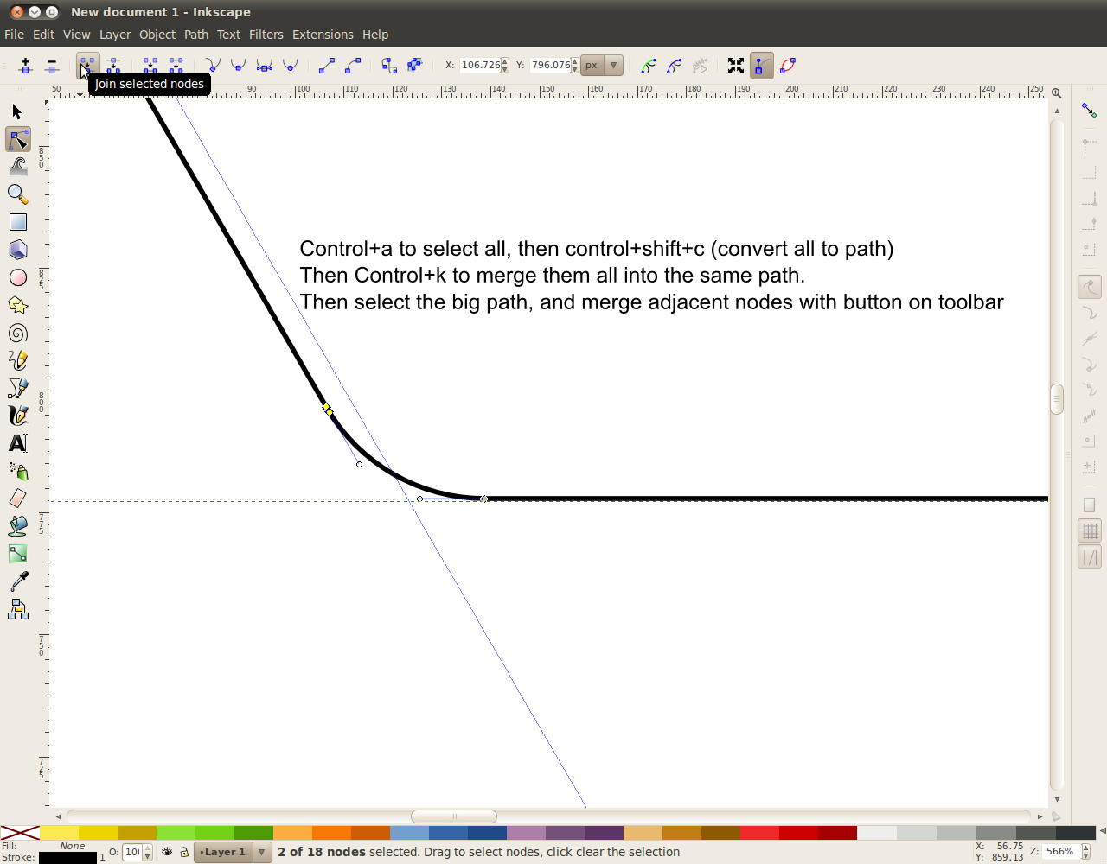
Task: Choose the Star and polygon tool
Action: pos(17,305)
